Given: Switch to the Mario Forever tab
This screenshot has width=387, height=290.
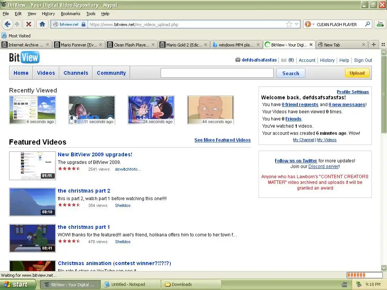Looking at the screenshot, I should tap(79, 45).
